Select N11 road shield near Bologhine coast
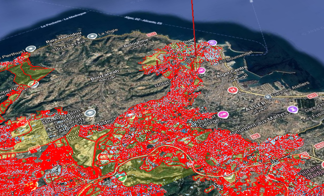Viewport: 324px width, 196px height. coord(152,33)
